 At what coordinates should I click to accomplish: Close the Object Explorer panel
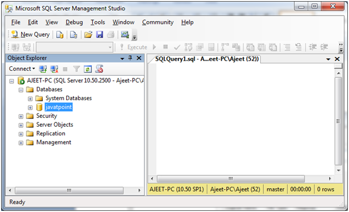(139, 58)
